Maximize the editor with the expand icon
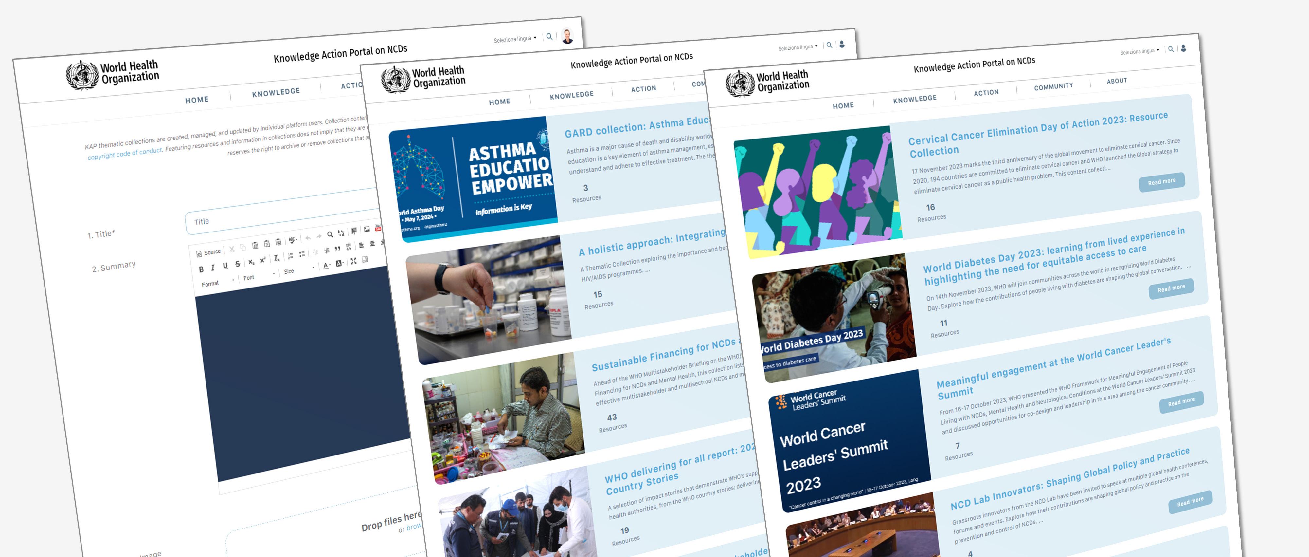This screenshot has height=557, width=1309. [x=354, y=261]
